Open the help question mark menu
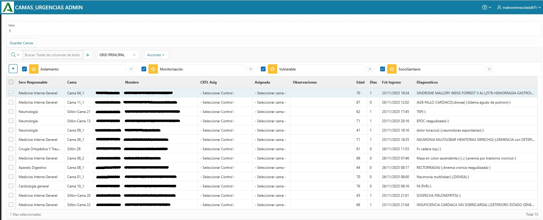Screen dimensions: 543x220 click(487, 7)
